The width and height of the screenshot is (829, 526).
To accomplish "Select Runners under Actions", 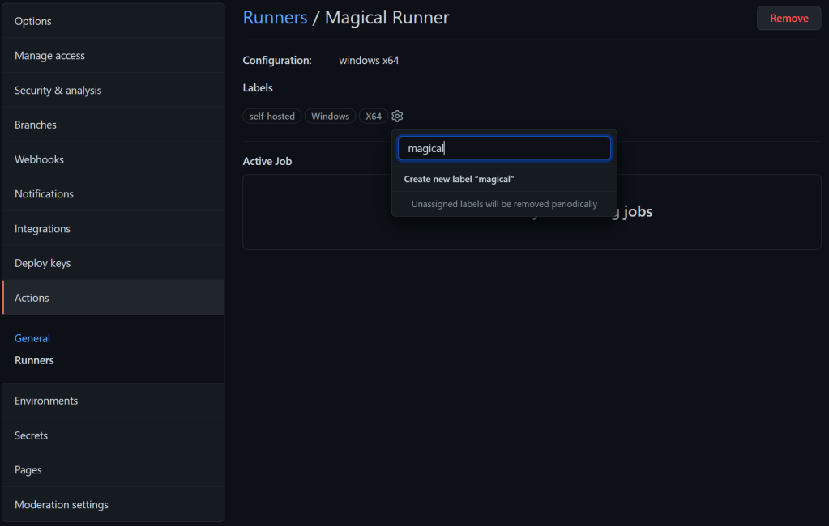I will point(34,360).
